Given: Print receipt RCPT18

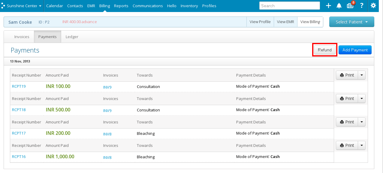Looking at the screenshot, I should [x=347, y=99].
